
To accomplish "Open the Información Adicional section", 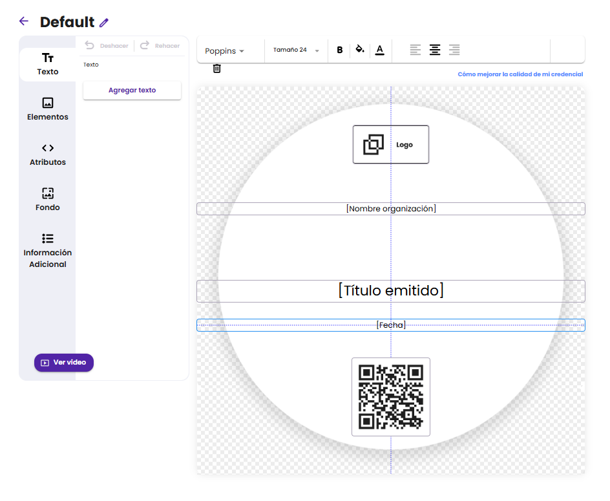I will tap(48, 251).
